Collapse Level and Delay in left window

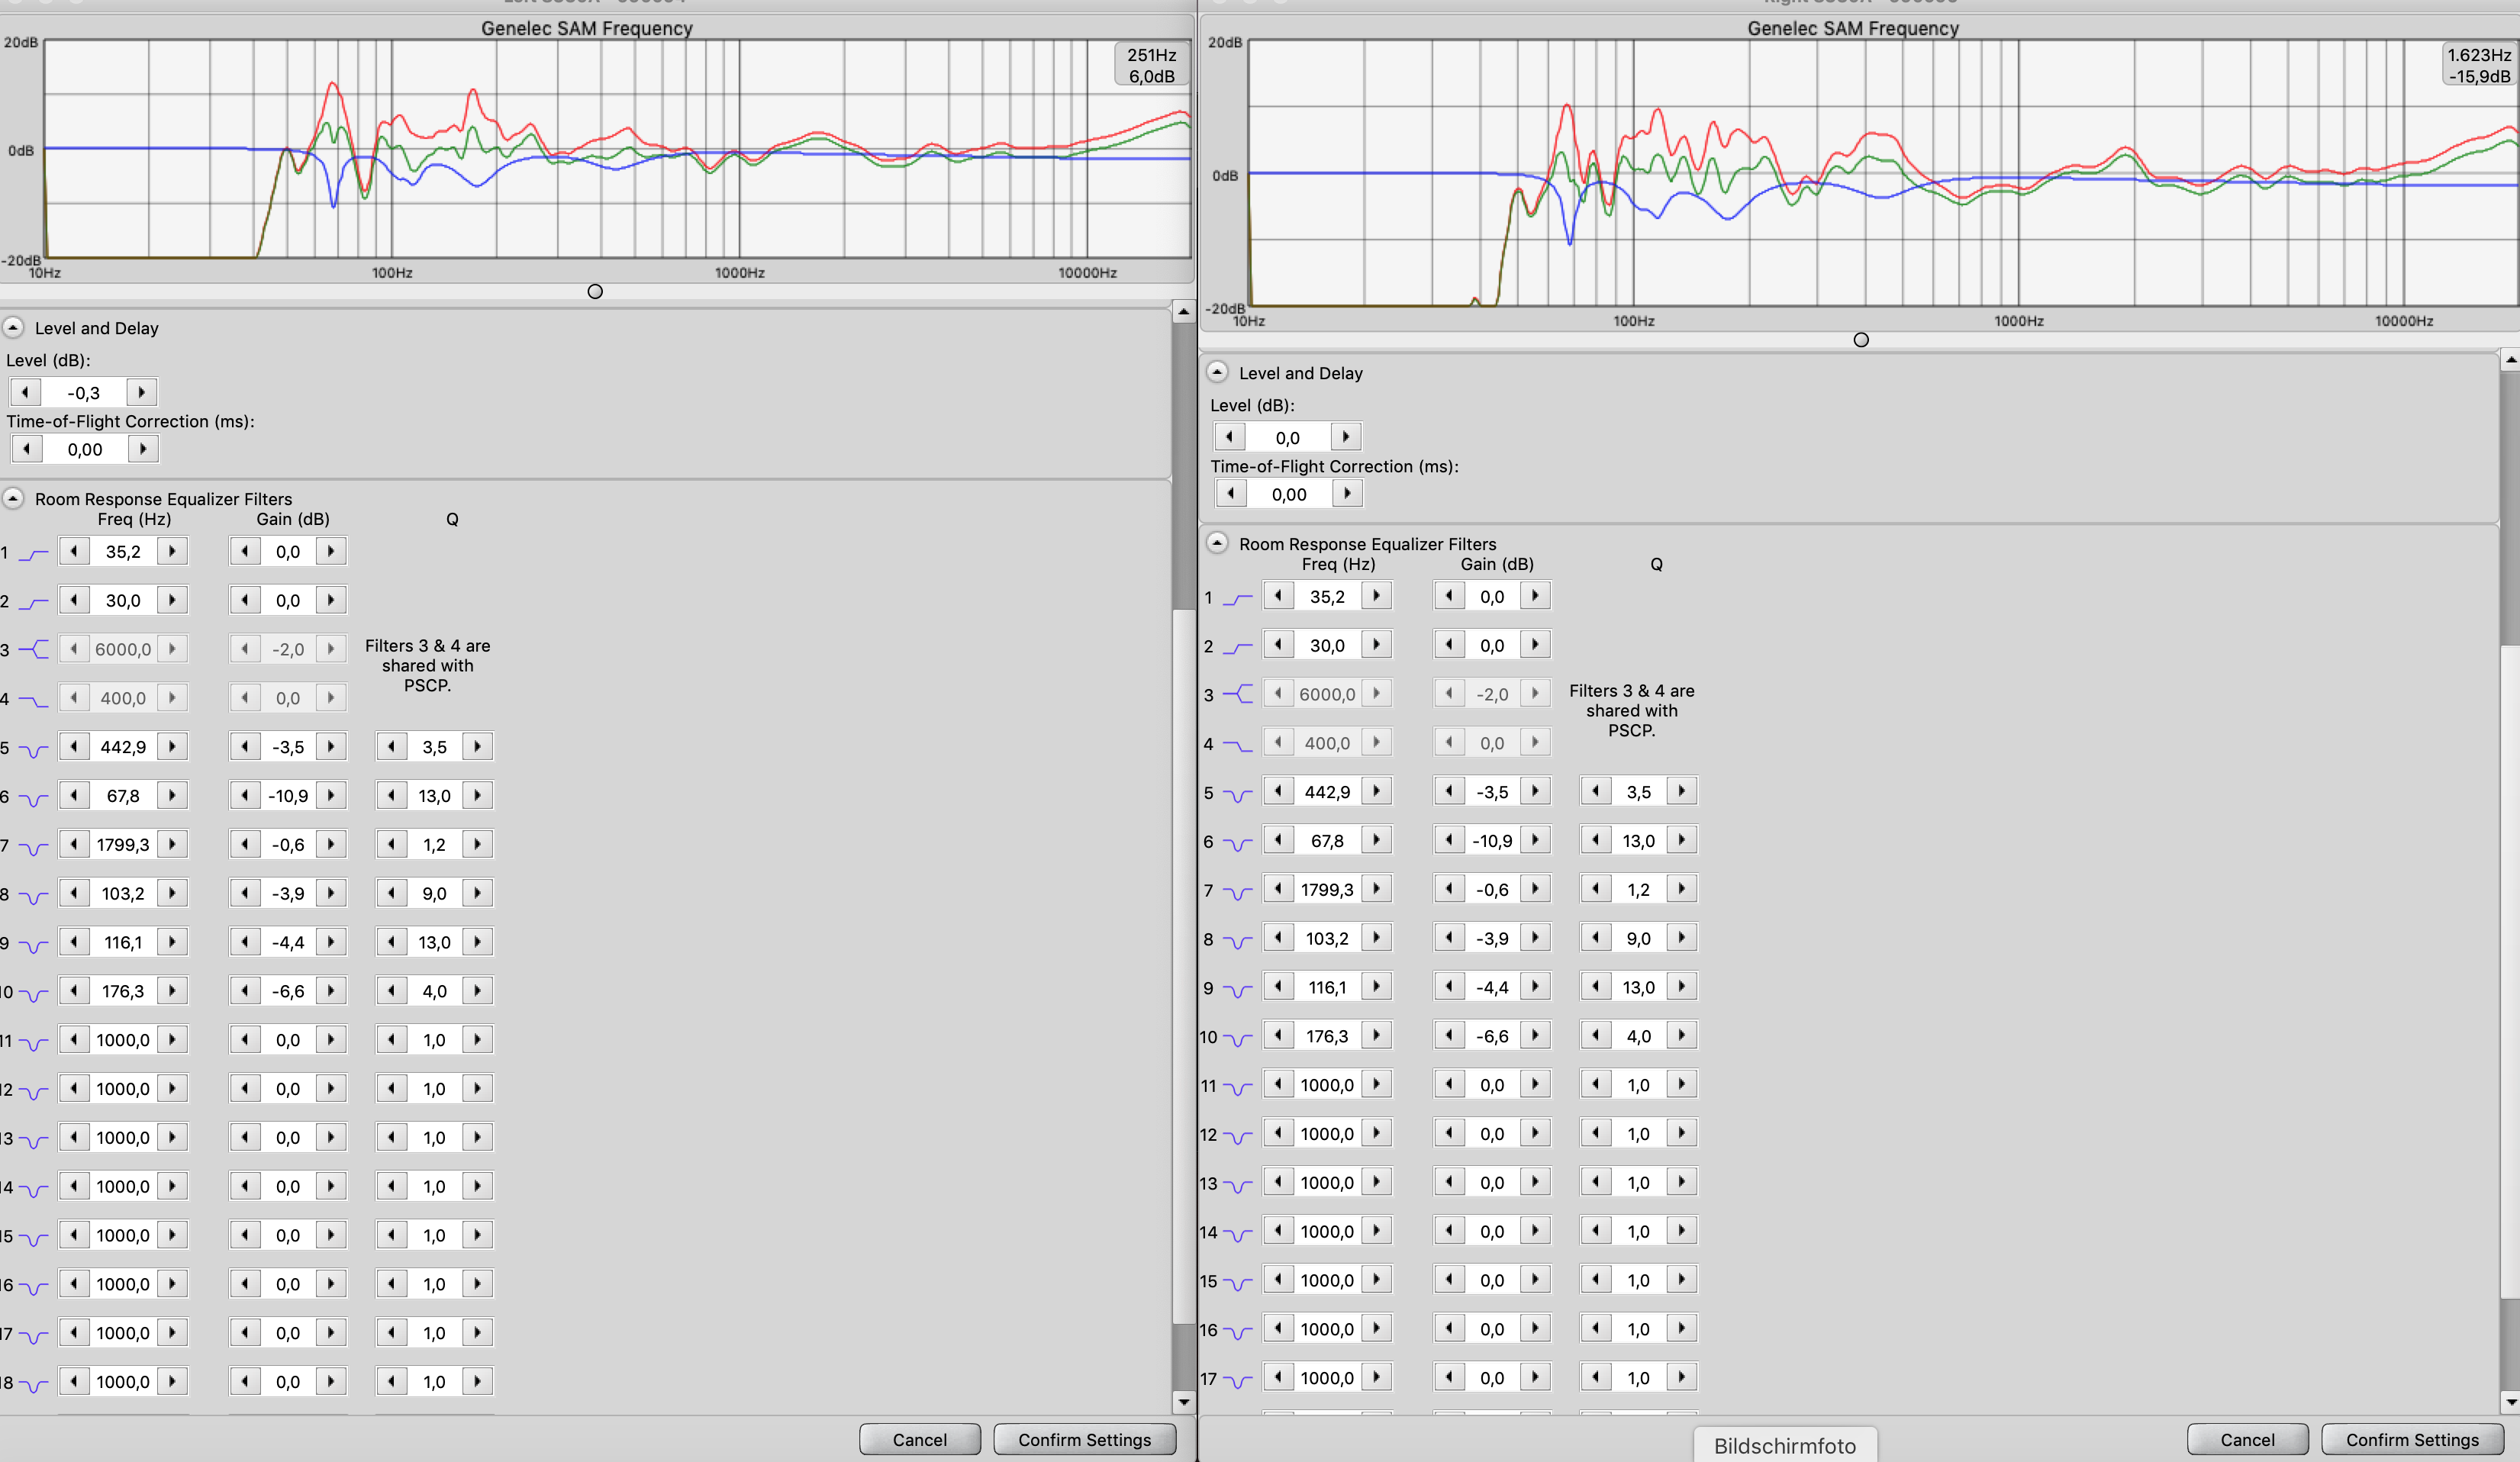point(13,327)
